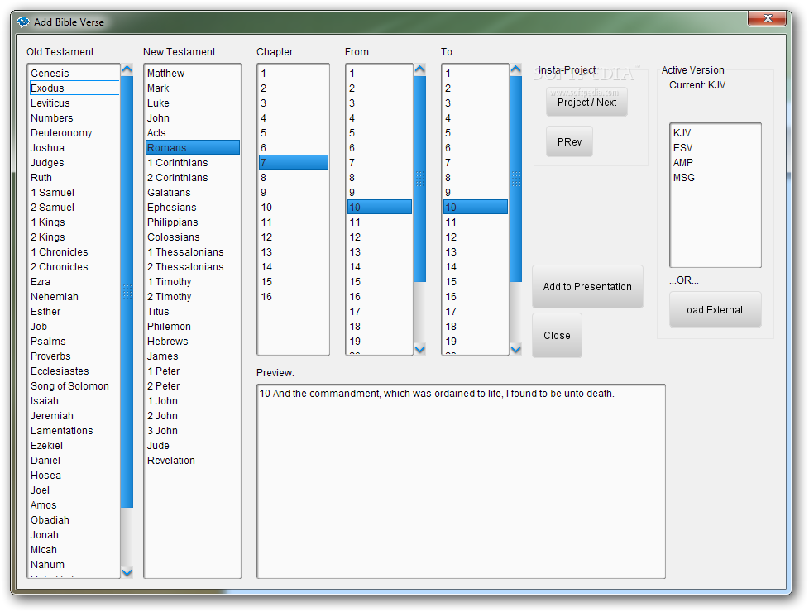
Task: Select verse 13 in To list
Action: pos(475,251)
